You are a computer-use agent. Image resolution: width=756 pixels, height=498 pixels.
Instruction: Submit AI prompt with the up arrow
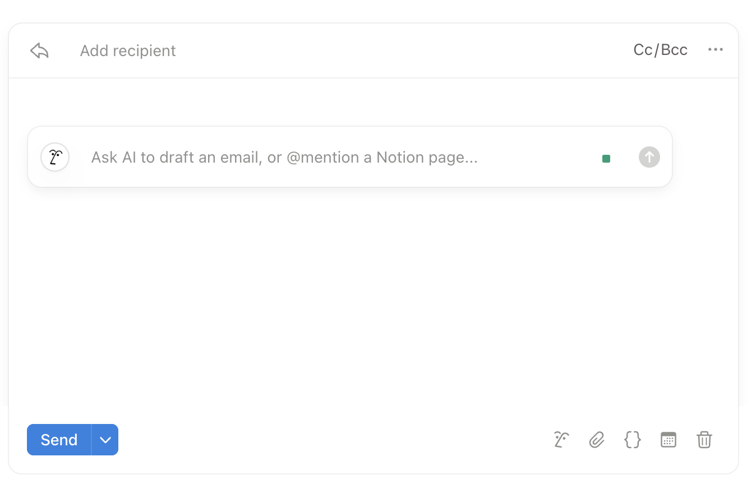click(649, 157)
